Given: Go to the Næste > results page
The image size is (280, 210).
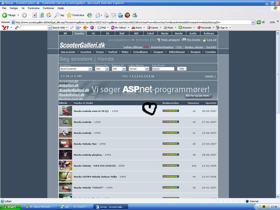Looking at the screenshot, I should click(x=210, y=76).
